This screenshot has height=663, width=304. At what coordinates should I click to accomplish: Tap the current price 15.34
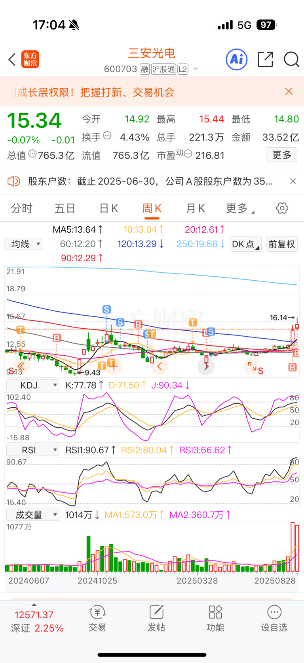tap(34, 120)
